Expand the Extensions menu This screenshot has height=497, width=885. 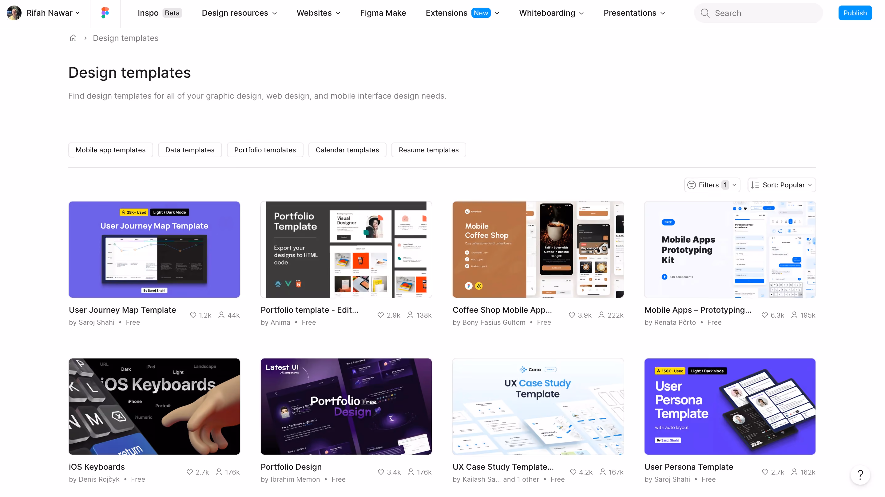pyautogui.click(x=462, y=13)
